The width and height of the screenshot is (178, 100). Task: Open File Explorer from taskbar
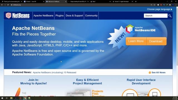pyautogui.click(x=11, y=98)
